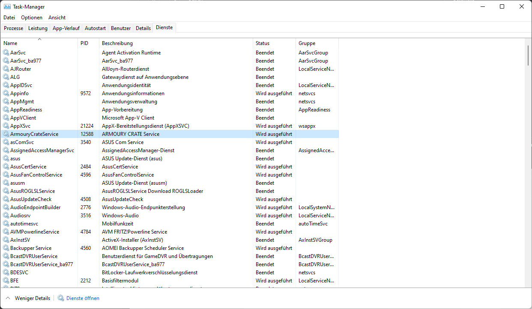The image size is (532, 309).
Task: Select the BcastDVRUserService_ba977 row
Action: point(170,264)
